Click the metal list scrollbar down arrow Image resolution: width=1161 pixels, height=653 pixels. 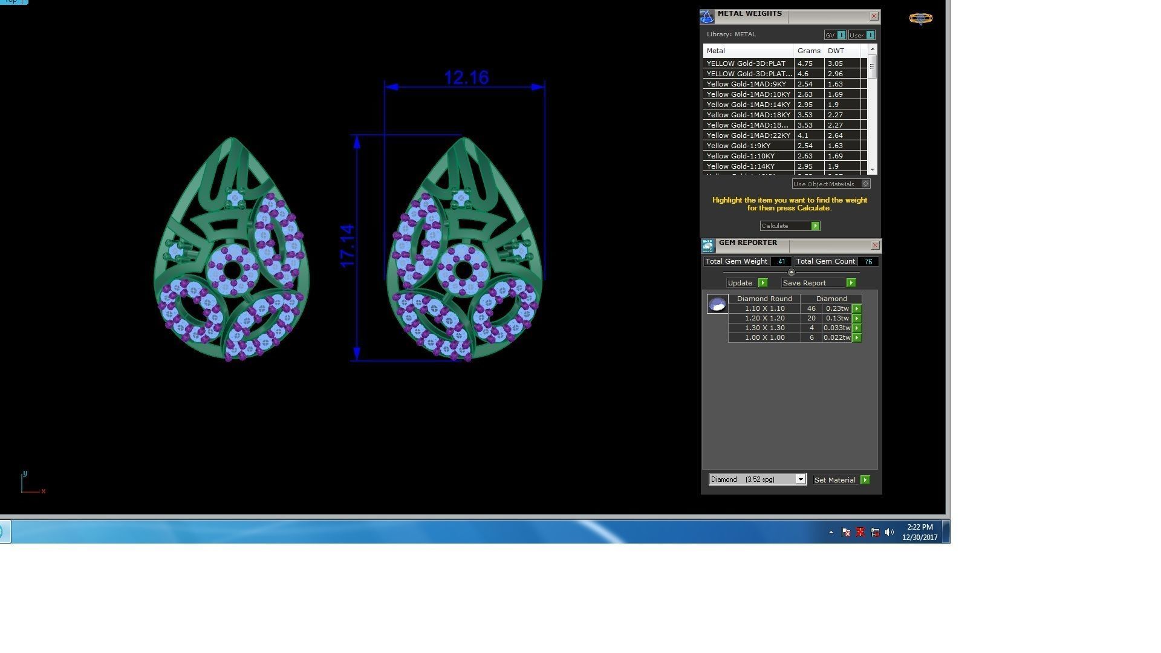[872, 171]
